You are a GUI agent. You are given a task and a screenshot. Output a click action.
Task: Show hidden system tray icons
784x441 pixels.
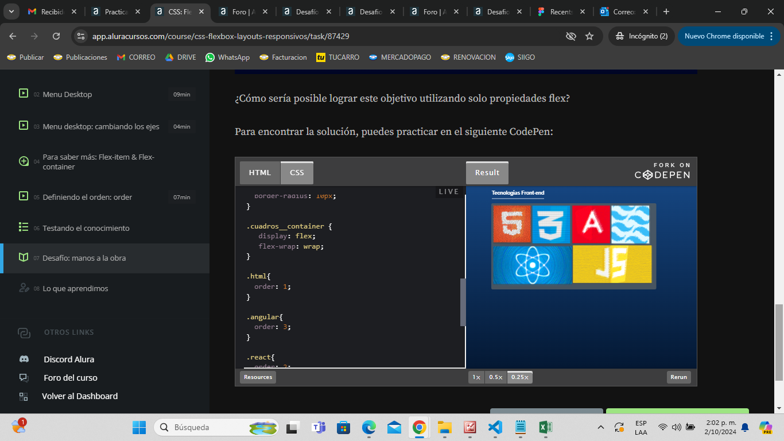click(601, 427)
